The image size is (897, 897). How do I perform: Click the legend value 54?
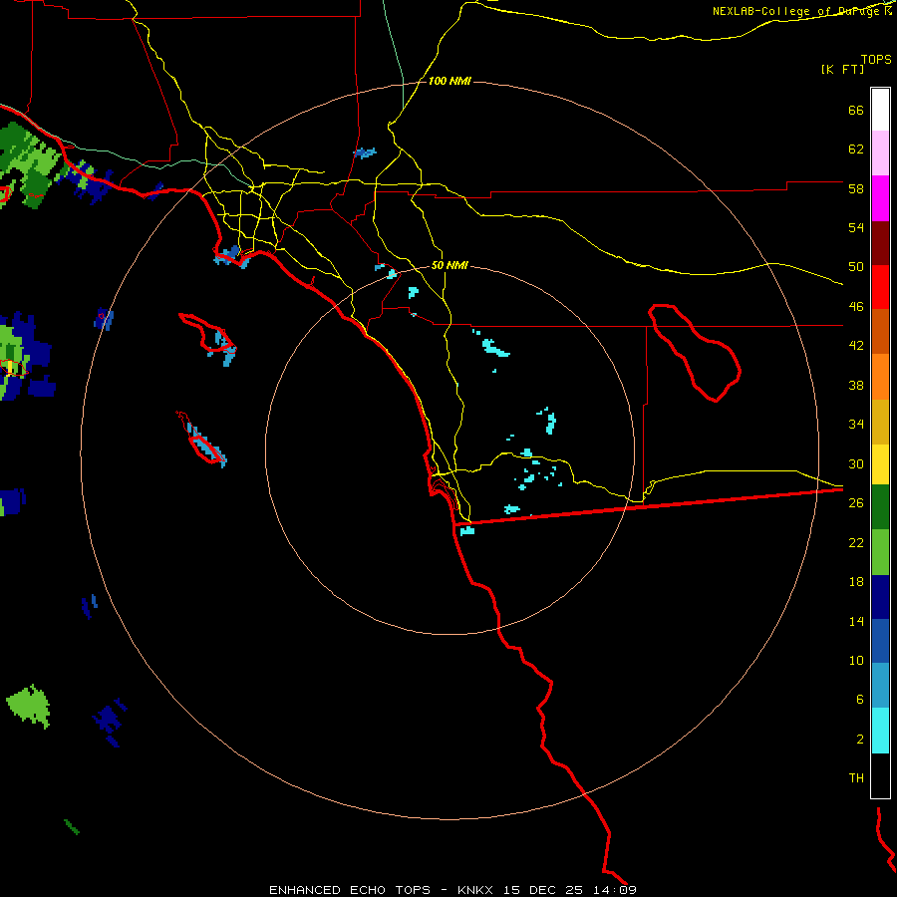[x=856, y=227]
